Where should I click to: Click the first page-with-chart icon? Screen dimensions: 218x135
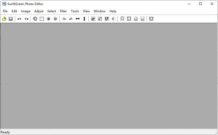click(136, 19)
